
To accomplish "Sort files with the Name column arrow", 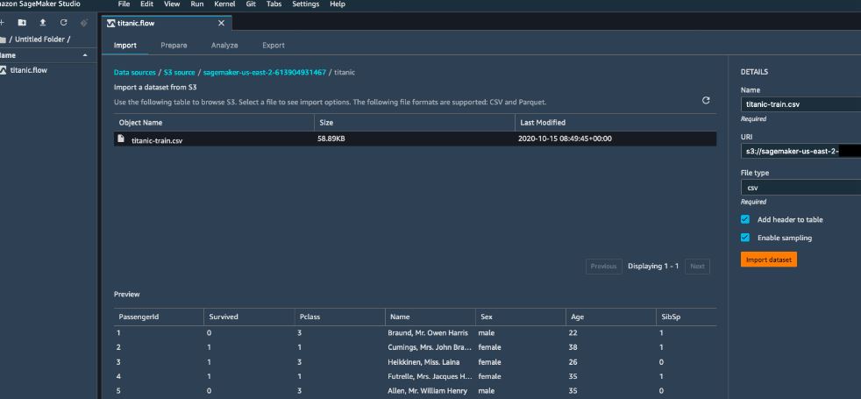I will point(85,55).
